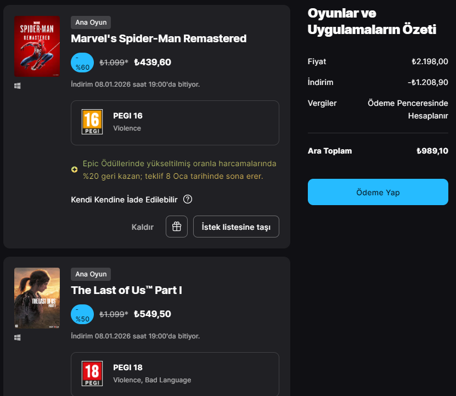Click the Spider-Man Remastered cover thumbnail

click(37, 46)
